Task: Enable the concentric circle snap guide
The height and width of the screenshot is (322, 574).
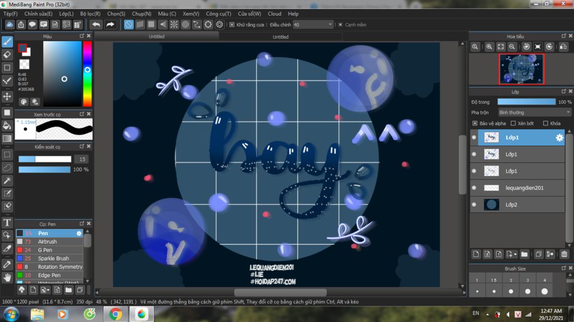Action: click(185, 25)
